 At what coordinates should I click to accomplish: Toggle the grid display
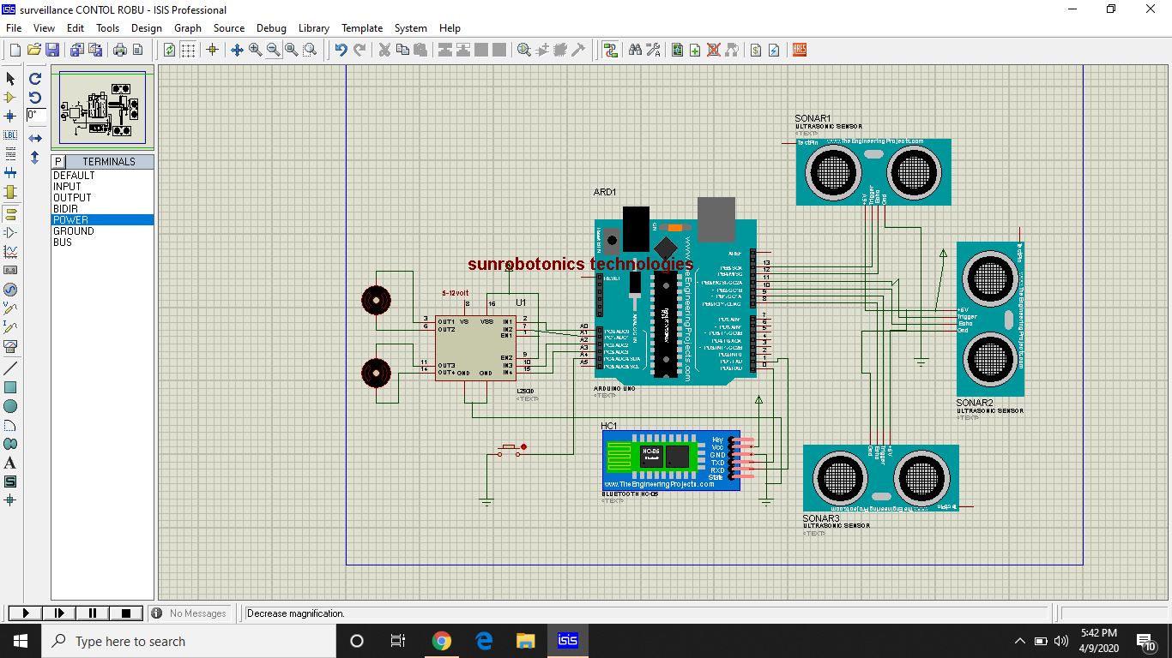[188, 50]
